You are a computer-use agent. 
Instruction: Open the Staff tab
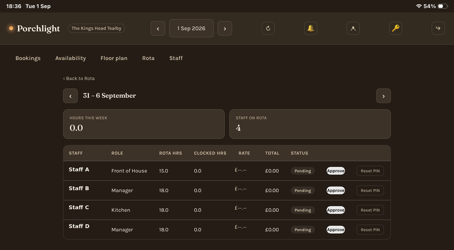click(176, 58)
